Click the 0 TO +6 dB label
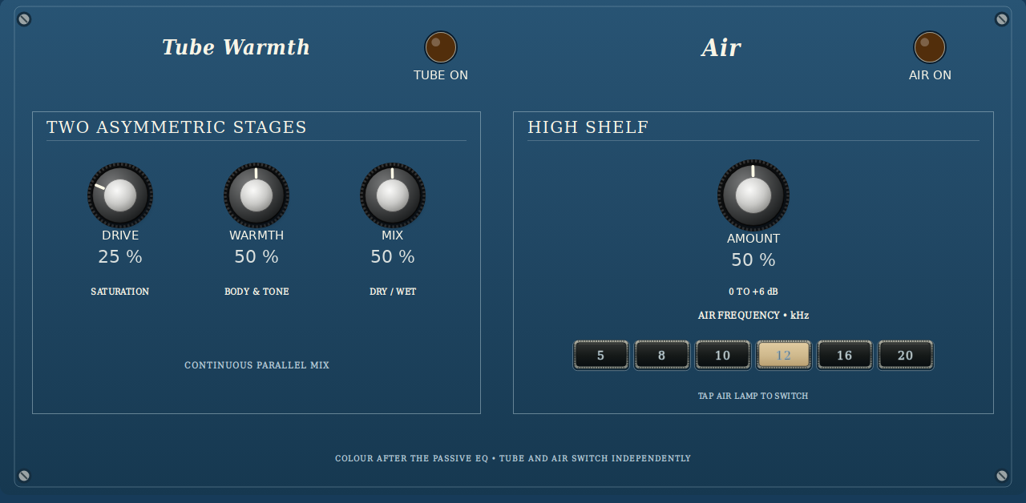Image resolution: width=1026 pixels, height=503 pixels. point(753,292)
